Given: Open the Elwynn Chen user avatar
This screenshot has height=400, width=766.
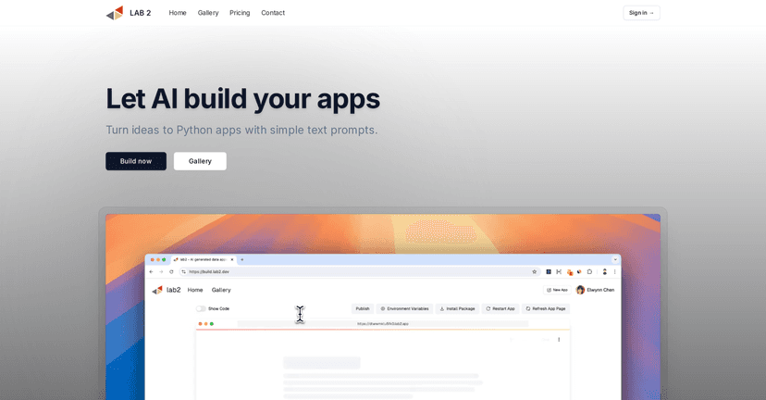Looking at the screenshot, I should point(581,290).
